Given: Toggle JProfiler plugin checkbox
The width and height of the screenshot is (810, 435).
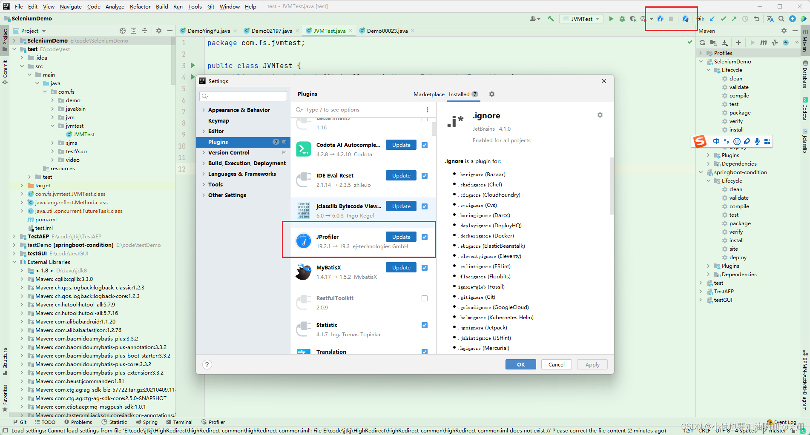Looking at the screenshot, I should [425, 237].
